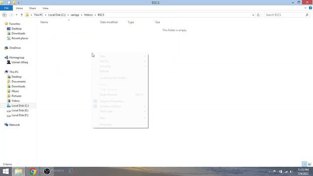Click the OneDrive cloud icon
Image resolution: width=313 pixels, height=176 pixels.
click(x=6, y=48)
